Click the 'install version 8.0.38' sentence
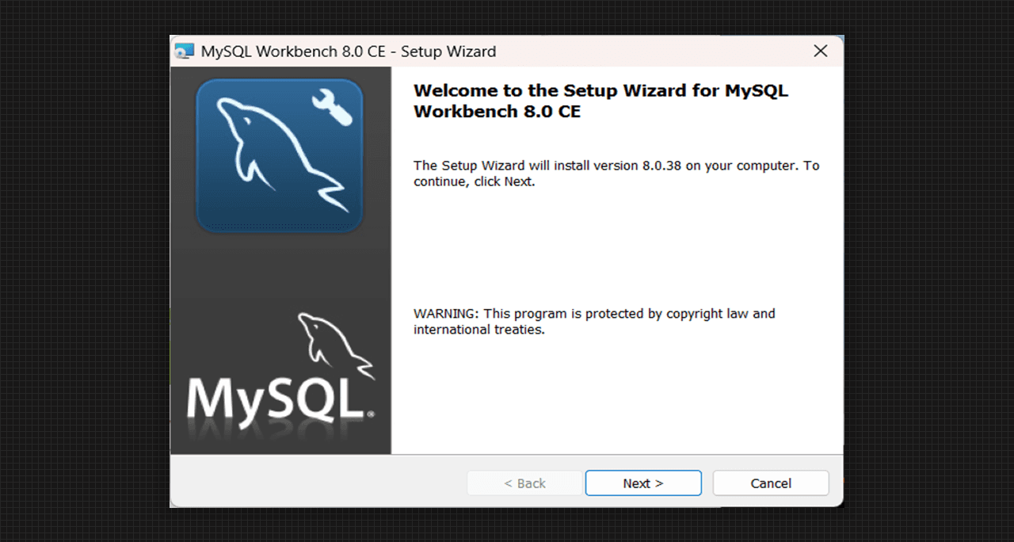The width and height of the screenshot is (1014, 542). coord(616,166)
